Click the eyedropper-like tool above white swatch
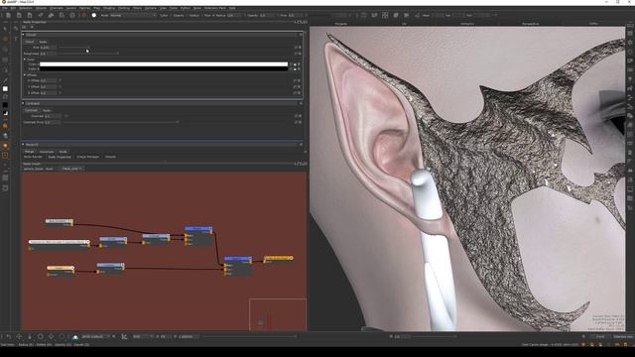This screenshot has height=357, width=635. [x=5, y=81]
